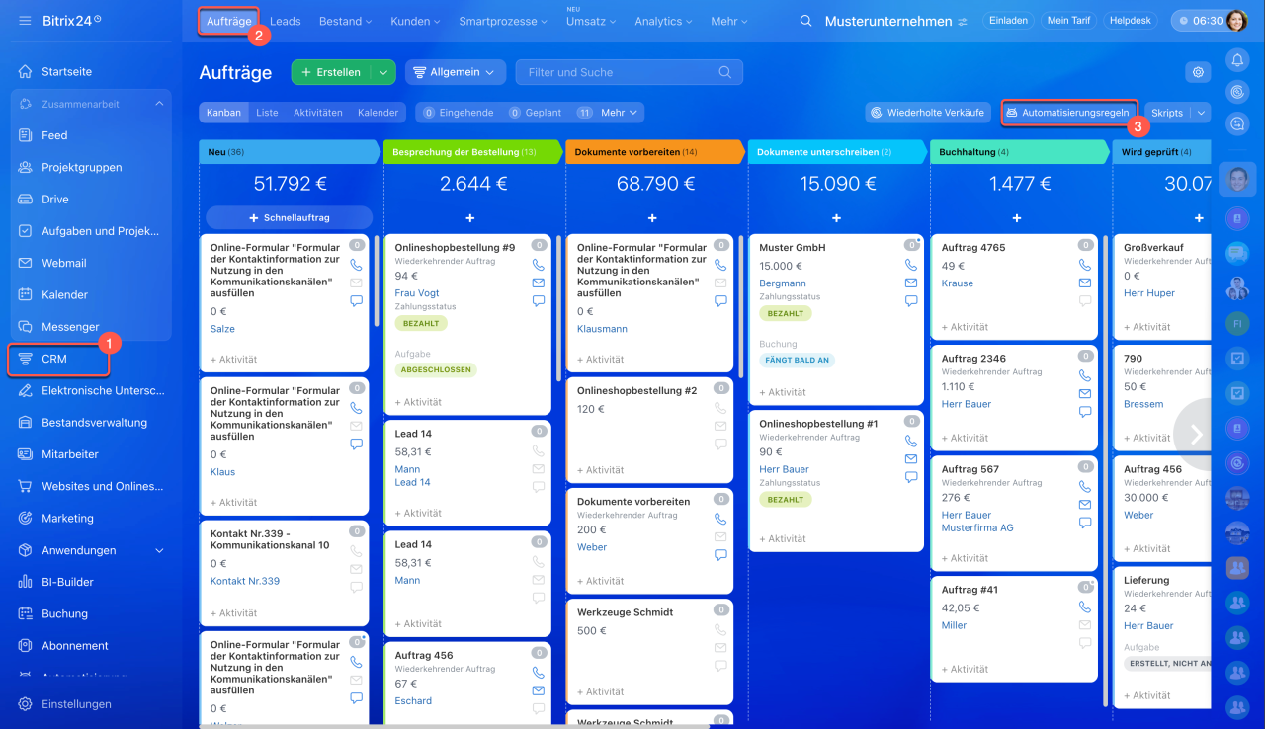Collapse the Zusammenarbeit section
Screen dimensions: 1265x729
pyautogui.click(x=159, y=104)
